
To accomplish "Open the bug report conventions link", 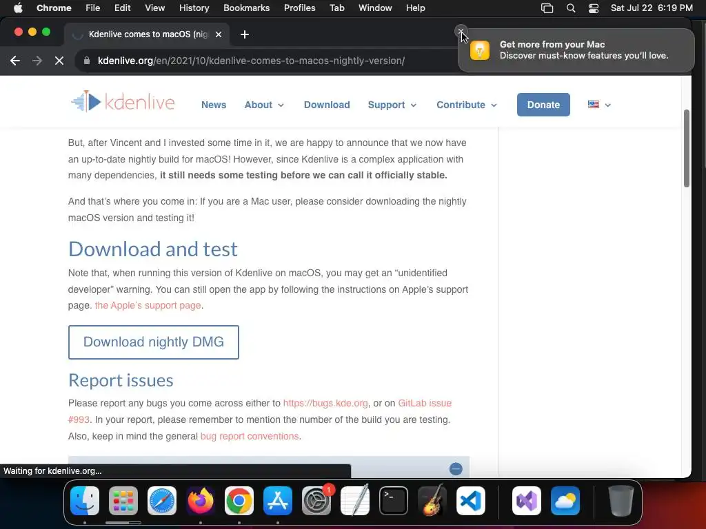I will click(x=250, y=436).
